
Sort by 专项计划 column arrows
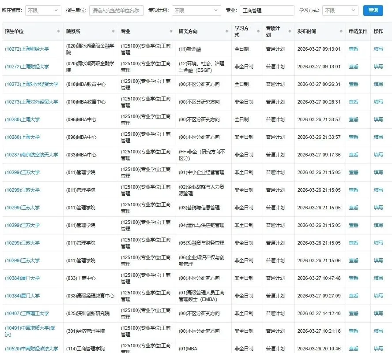click(x=290, y=31)
